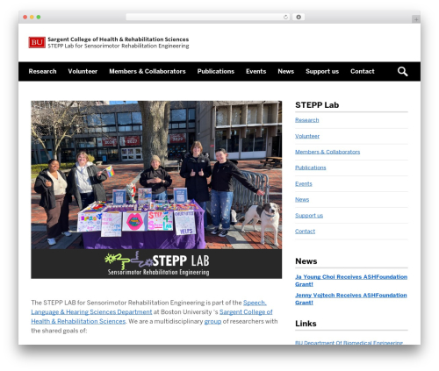Open Jenny Vojtech ASHFoundation Grant news
The height and width of the screenshot is (371, 439).
351,299
